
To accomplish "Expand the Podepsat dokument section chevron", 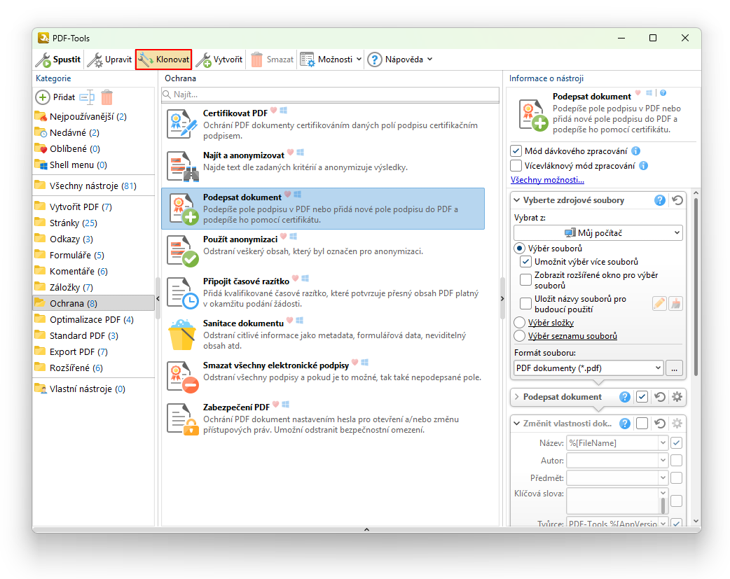I will coord(517,397).
